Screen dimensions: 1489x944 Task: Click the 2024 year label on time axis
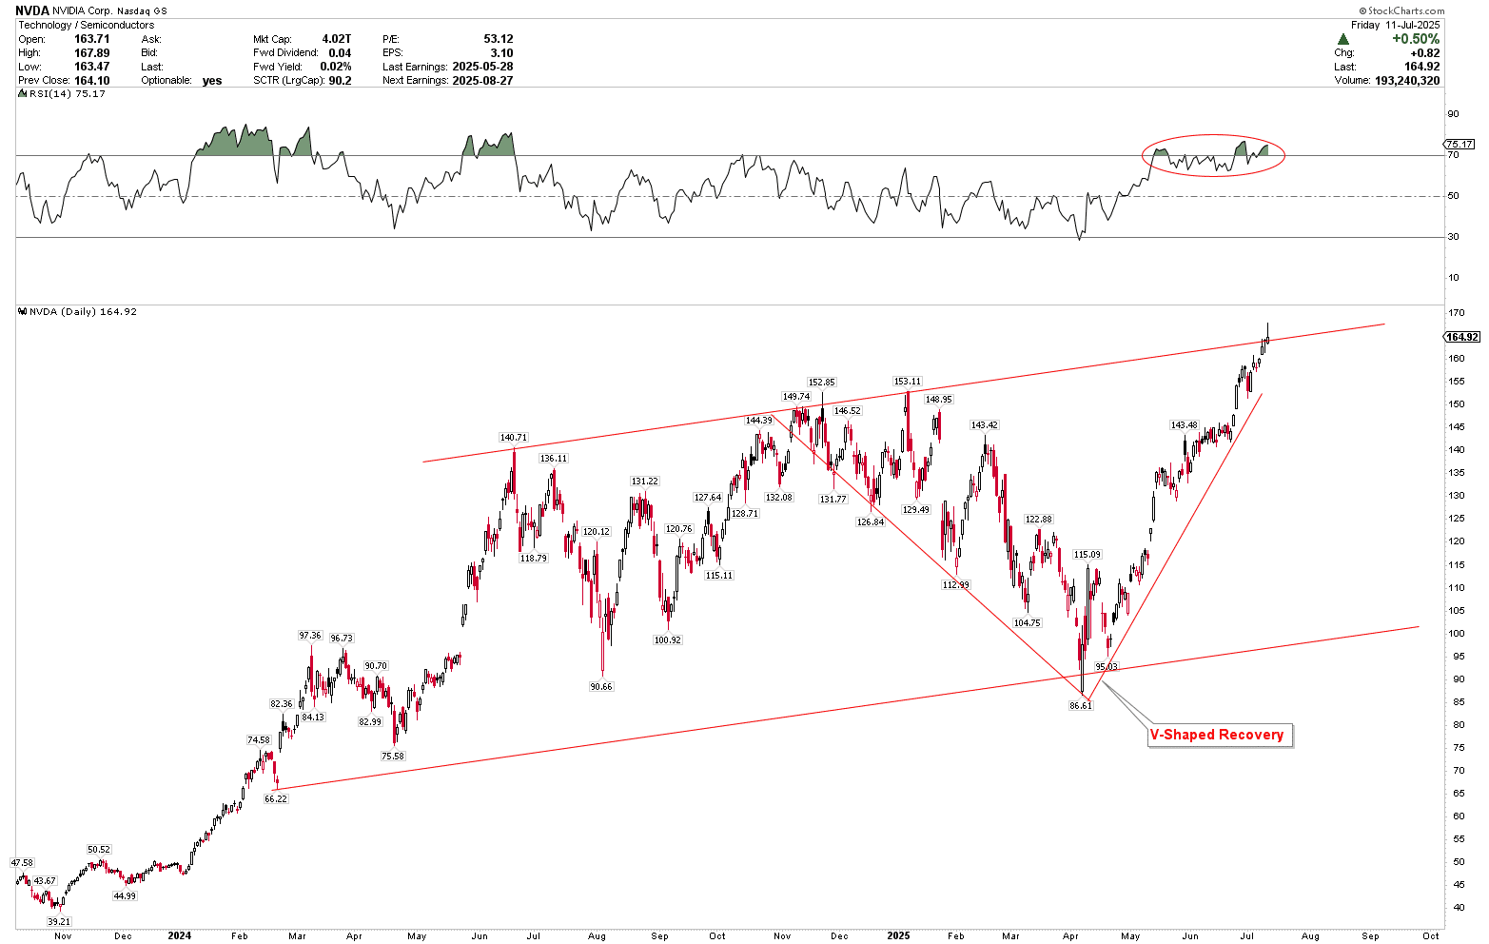(x=180, y=935)
